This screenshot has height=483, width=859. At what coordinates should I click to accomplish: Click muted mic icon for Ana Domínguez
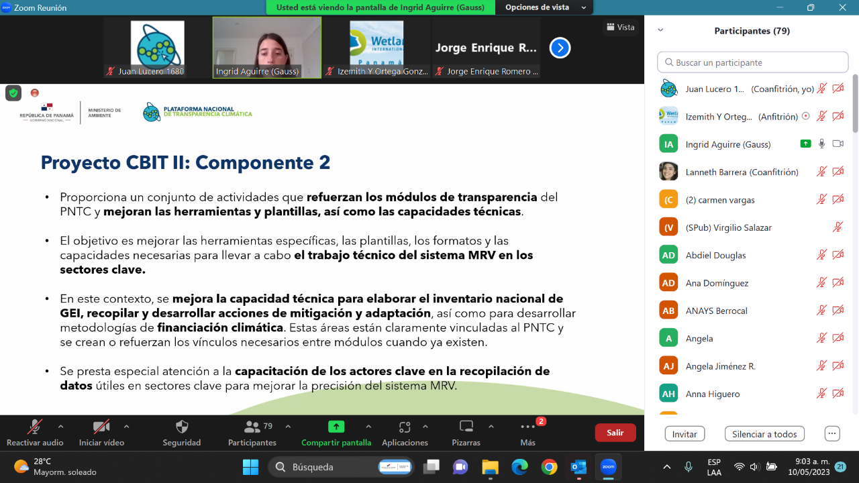point(821,283)
